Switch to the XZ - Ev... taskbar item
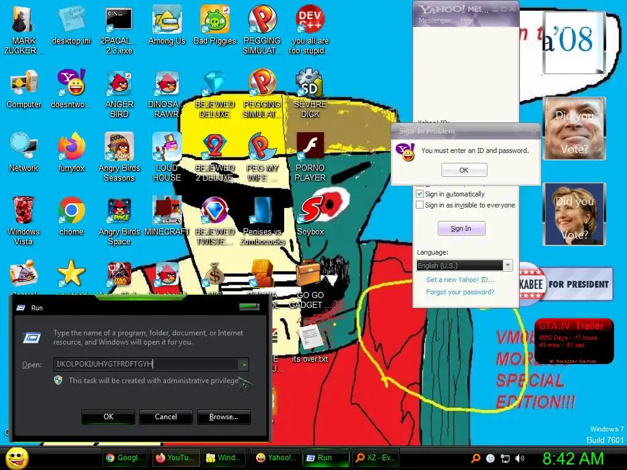The height and width of the screenshot is (470, 627). click(375, 458)
